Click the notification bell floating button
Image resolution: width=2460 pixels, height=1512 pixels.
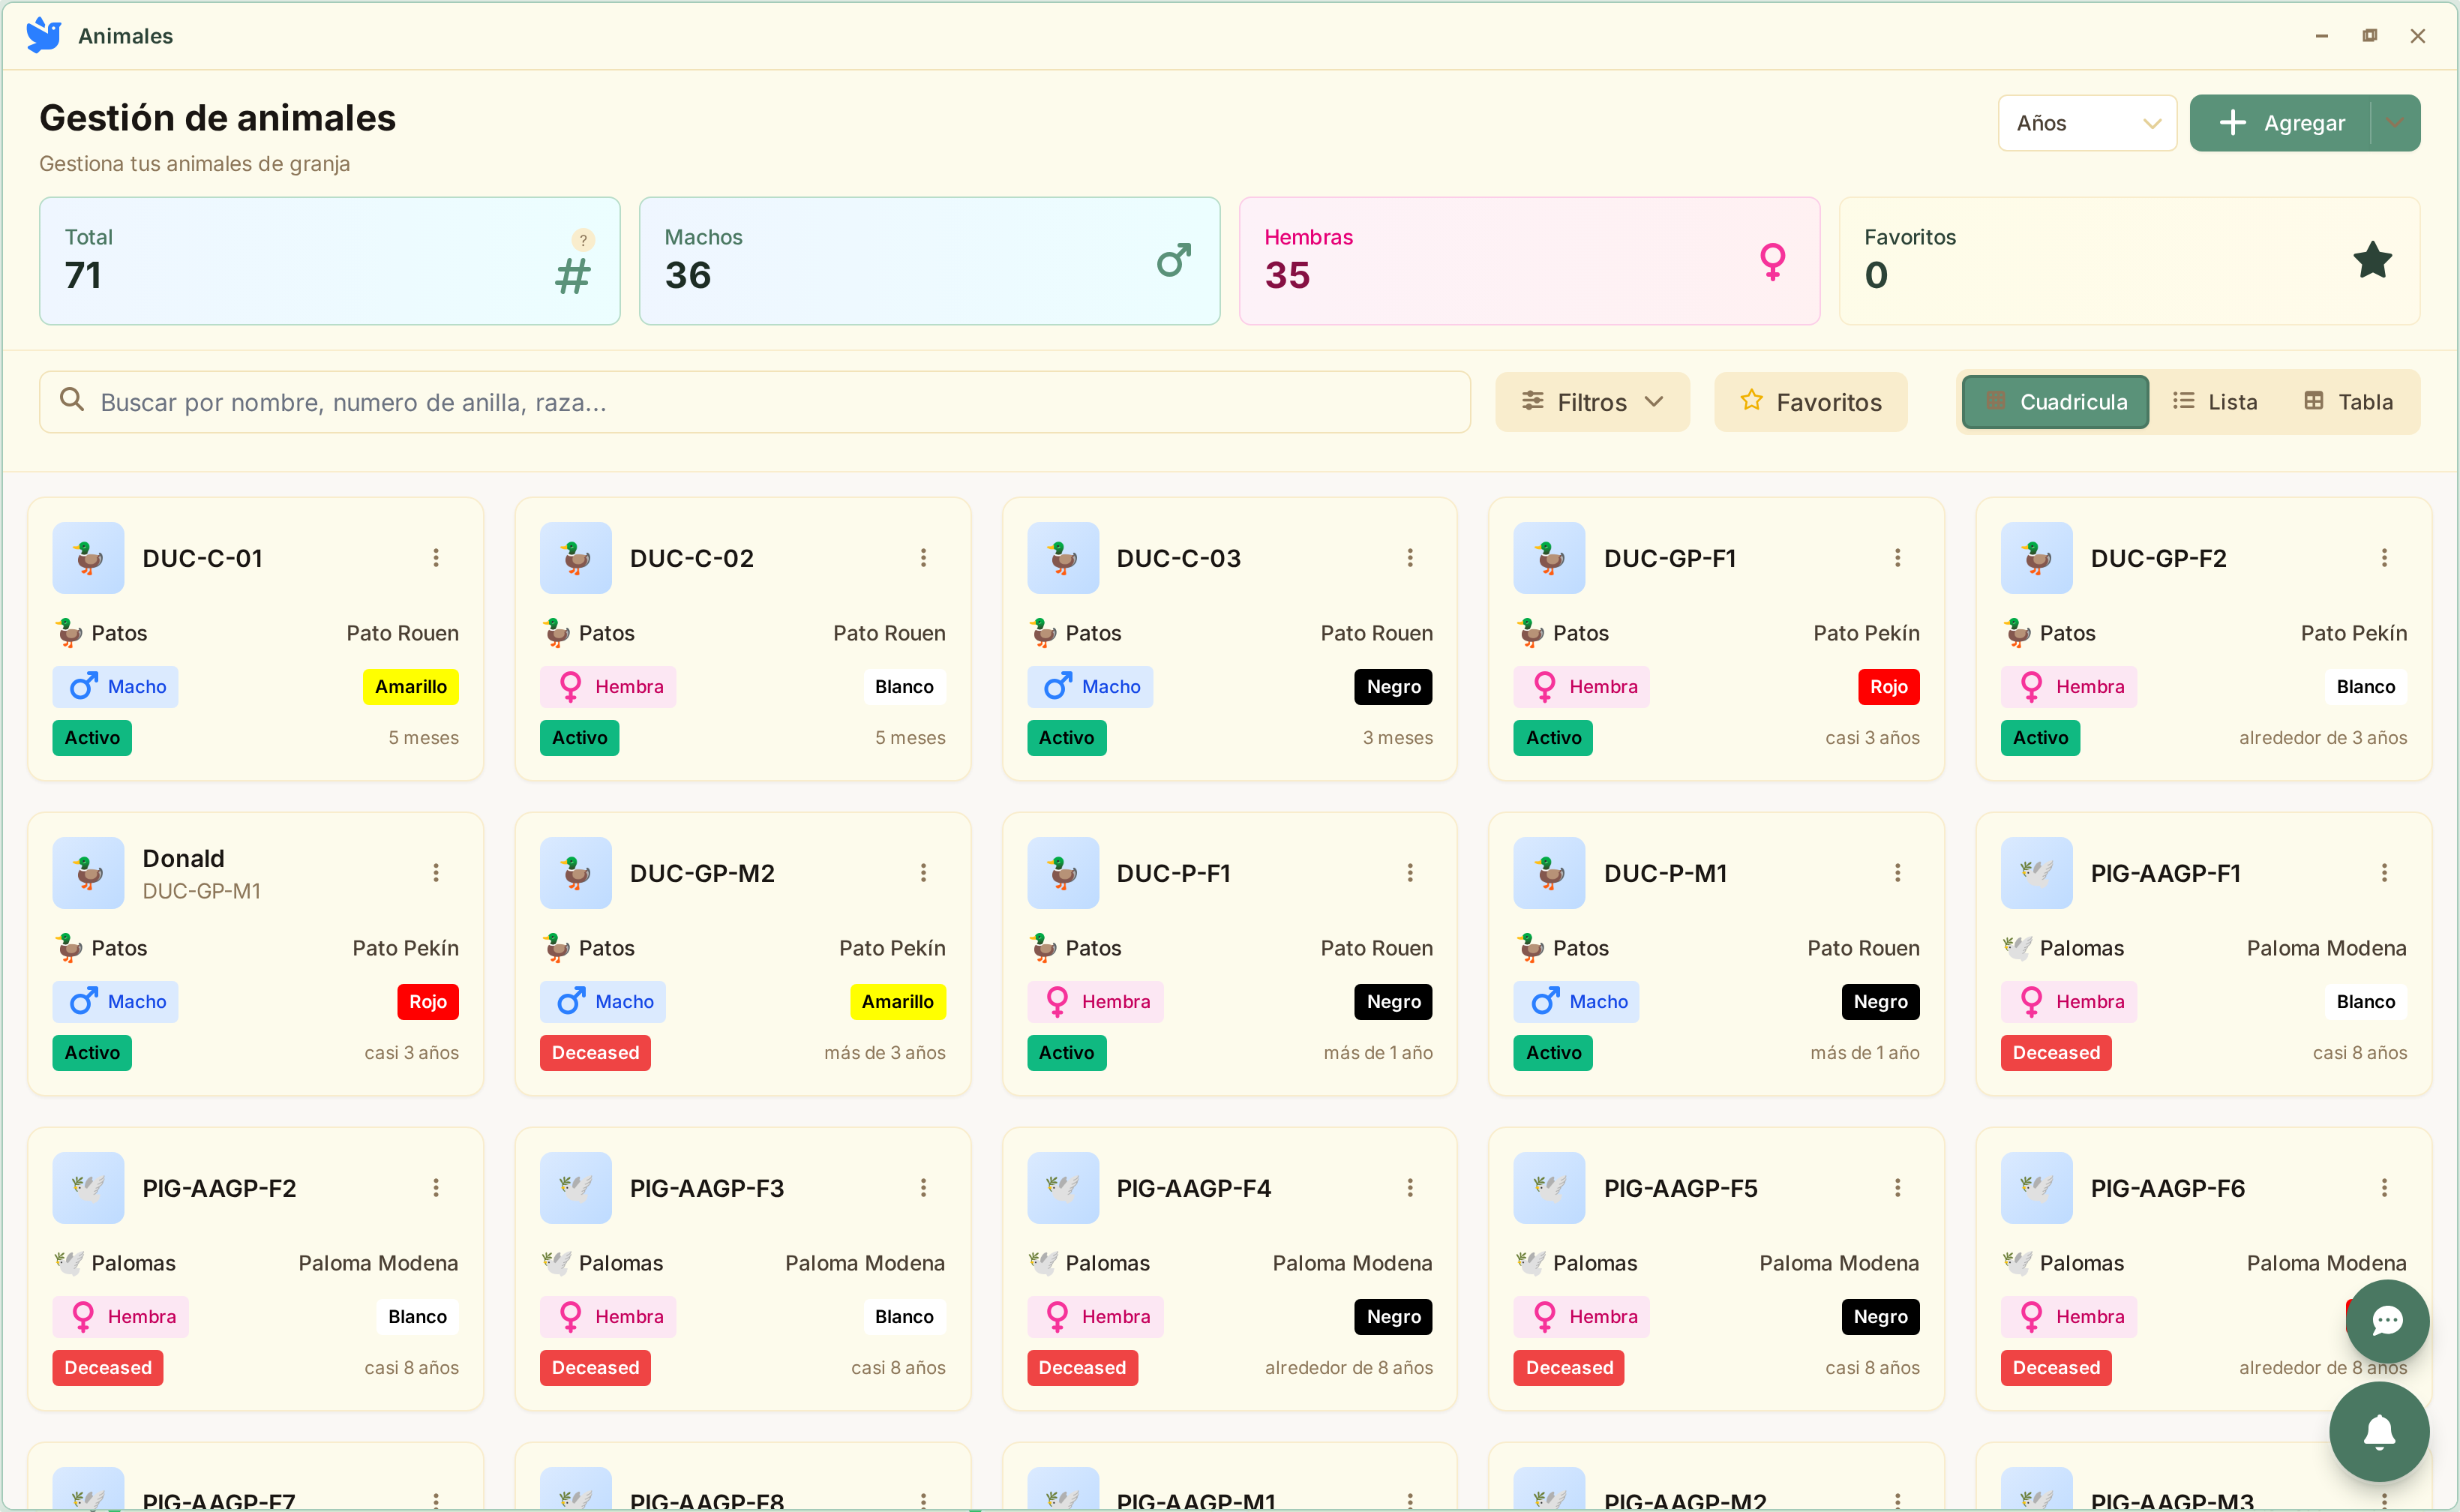pos(2378,1431)
